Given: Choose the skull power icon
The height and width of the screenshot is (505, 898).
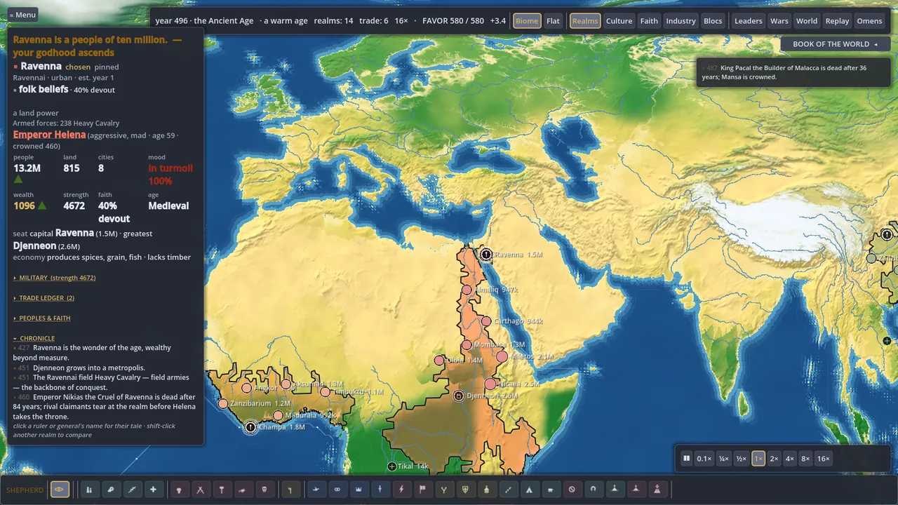Looking at the screenshot, I should tap(264, 490).
